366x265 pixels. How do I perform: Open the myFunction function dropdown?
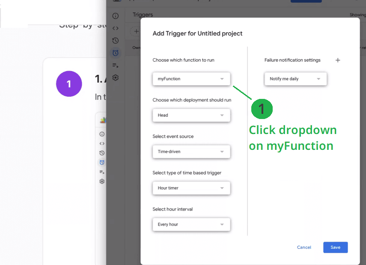(191, 79)
